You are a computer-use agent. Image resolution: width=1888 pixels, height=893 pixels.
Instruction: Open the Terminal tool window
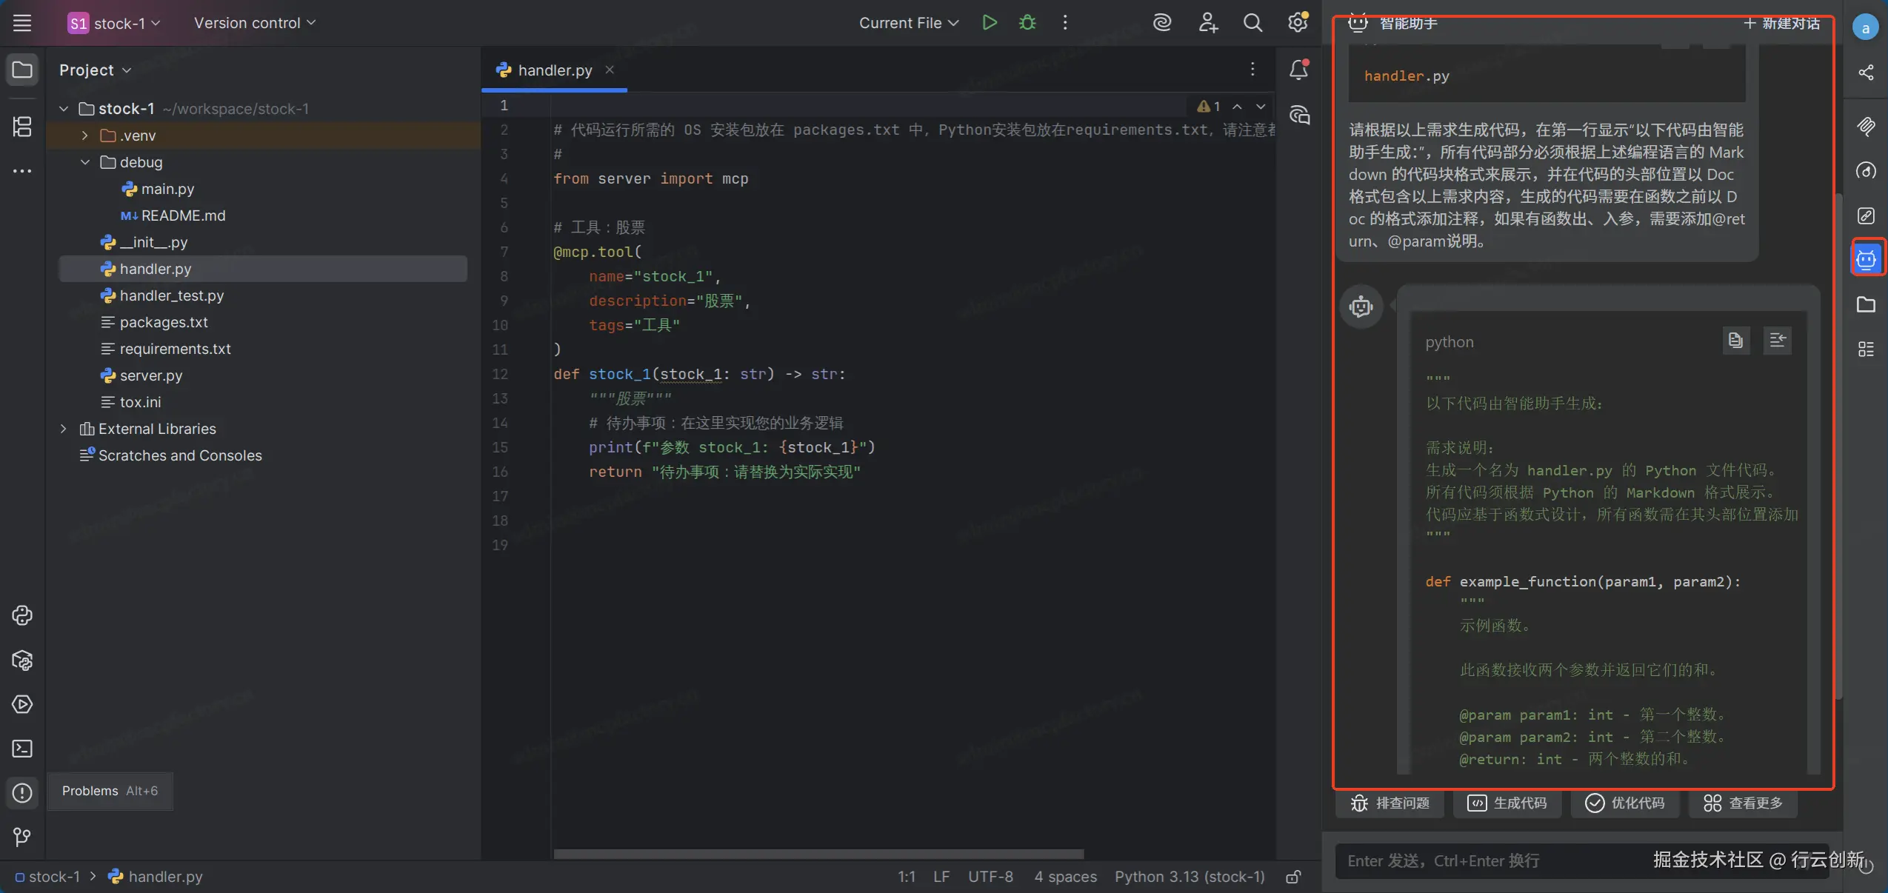point(22,749)
